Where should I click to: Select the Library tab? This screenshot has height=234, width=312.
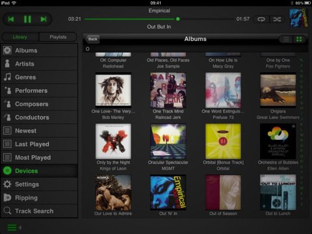click(x=20, y=37)
